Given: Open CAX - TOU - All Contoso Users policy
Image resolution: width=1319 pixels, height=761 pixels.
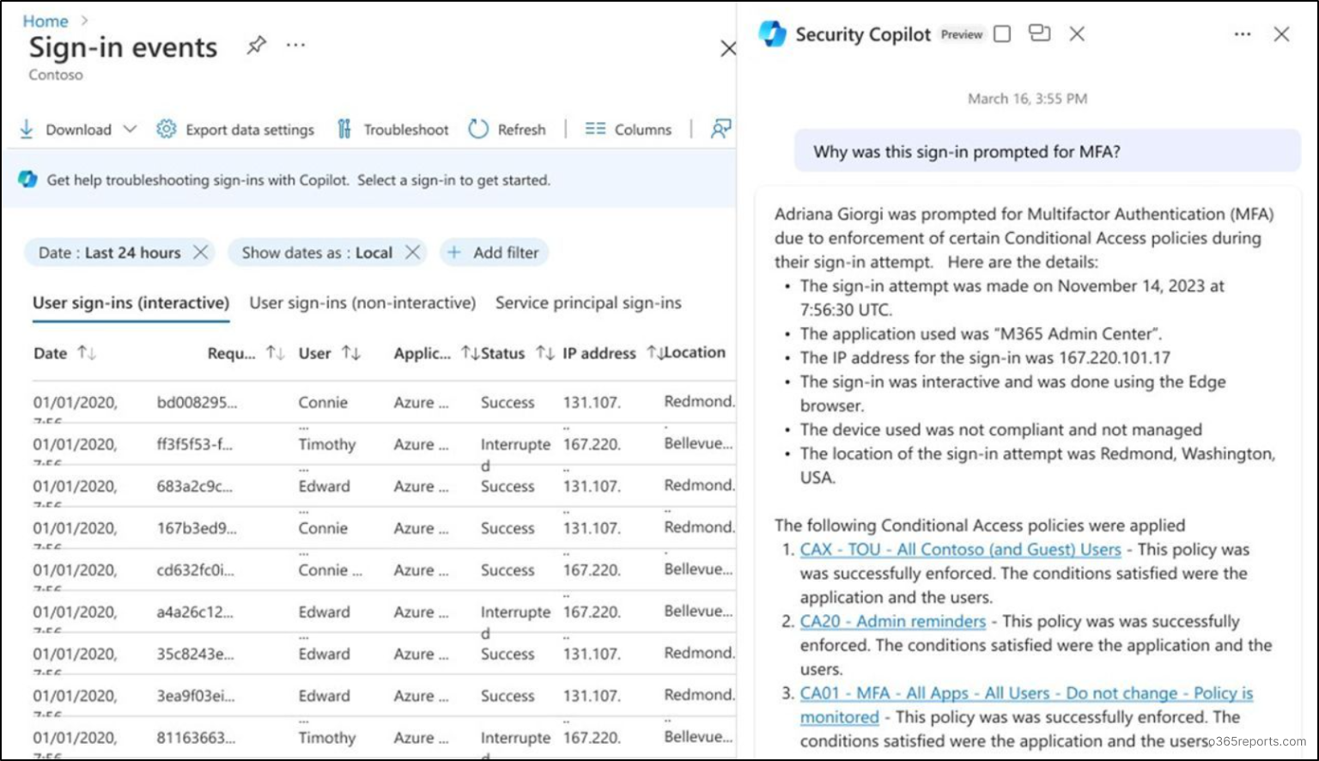Looking at the screenshot, I should point(960,550).
